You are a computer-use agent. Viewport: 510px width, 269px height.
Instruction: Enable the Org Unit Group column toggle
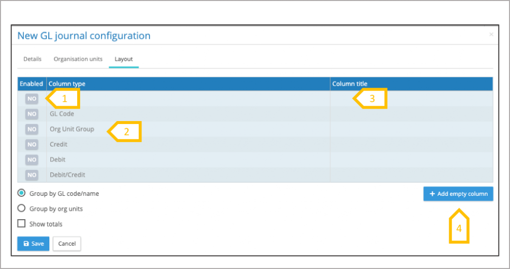tap(32, 129)
